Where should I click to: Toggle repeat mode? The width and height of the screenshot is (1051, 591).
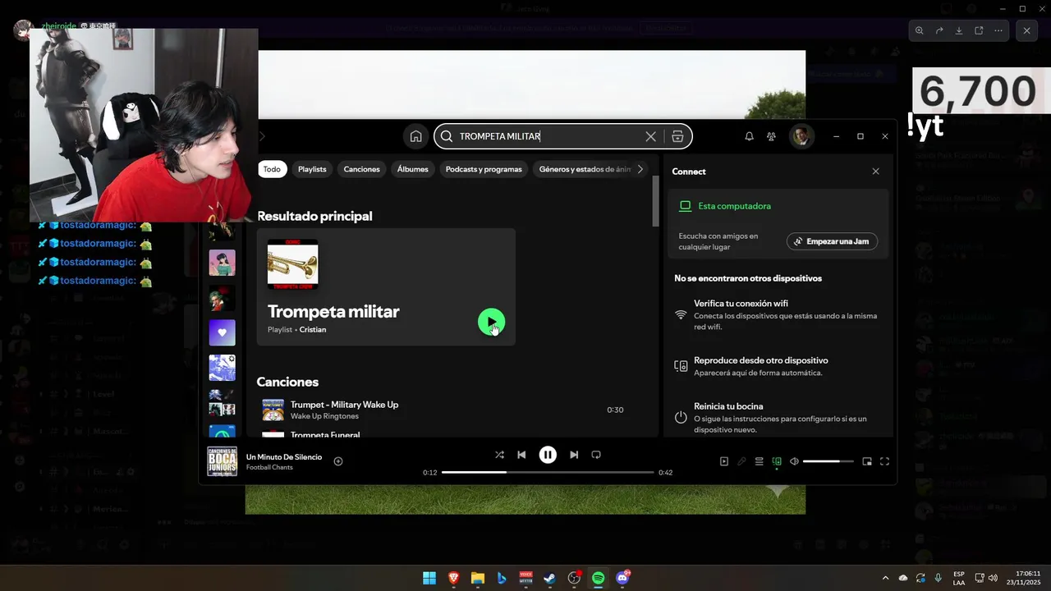point(596,455)
